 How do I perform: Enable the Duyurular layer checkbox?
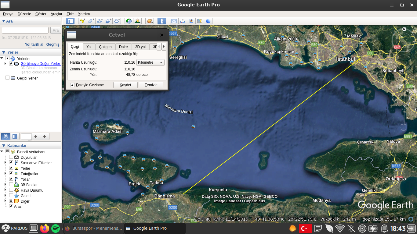click(11, 157)
